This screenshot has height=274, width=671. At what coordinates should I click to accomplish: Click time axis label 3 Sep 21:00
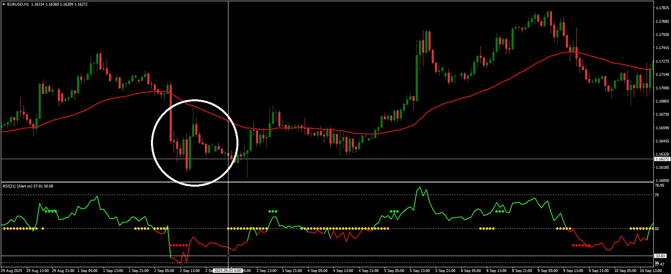292,271
